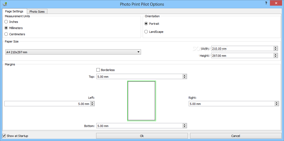Confirm settings with the Ok button
The width and height of the screenshot is (284, 141).
pyautogui.click(x=142, y=136)
